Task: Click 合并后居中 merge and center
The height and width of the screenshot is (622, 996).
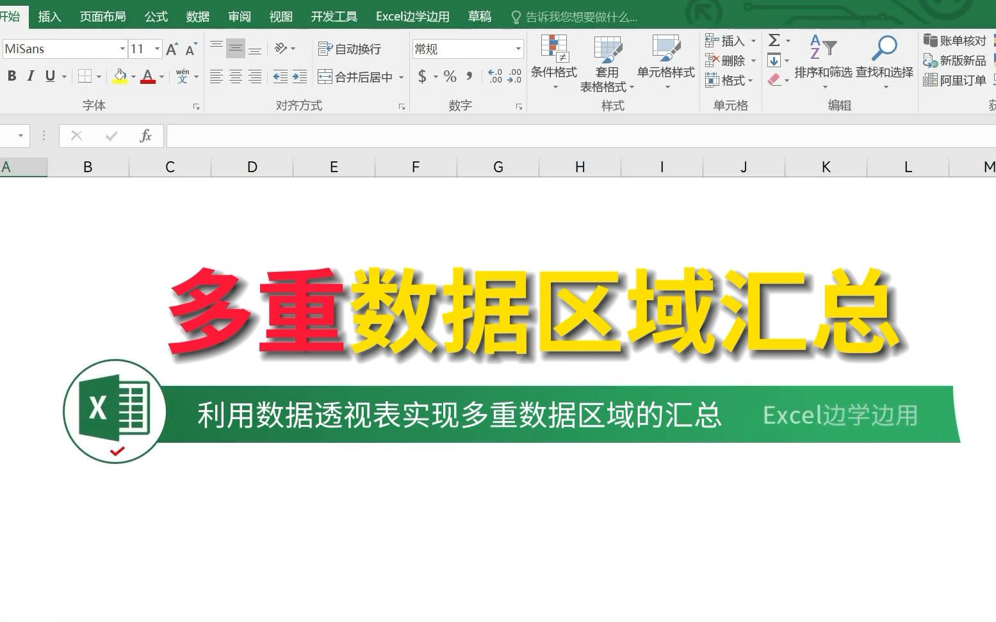Action: coord(355,77)
